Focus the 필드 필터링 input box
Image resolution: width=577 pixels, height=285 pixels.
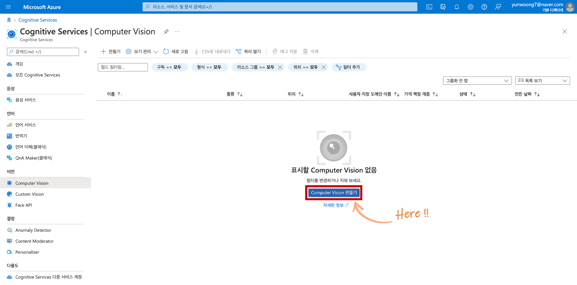coord(123,67)
